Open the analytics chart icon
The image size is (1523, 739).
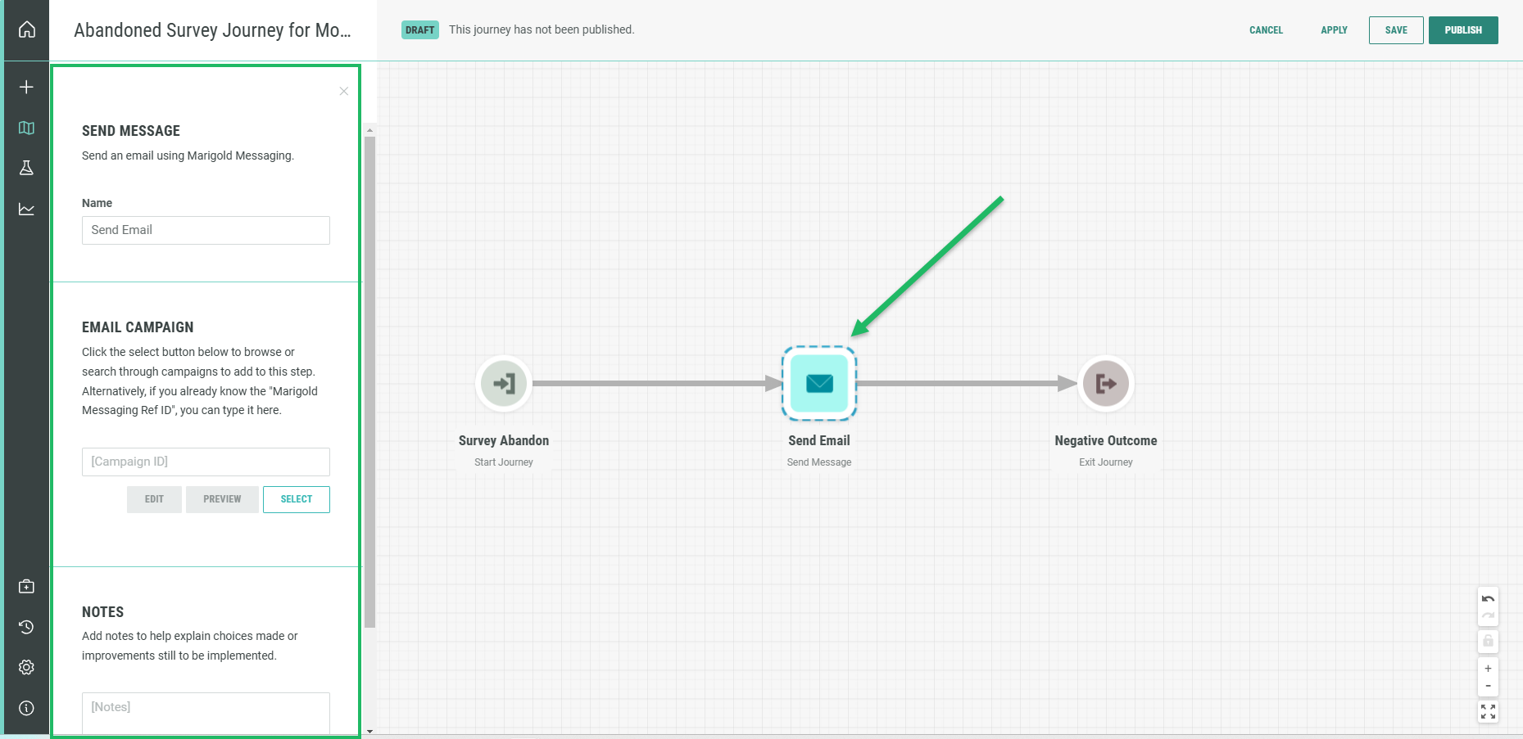pos(26,210)
